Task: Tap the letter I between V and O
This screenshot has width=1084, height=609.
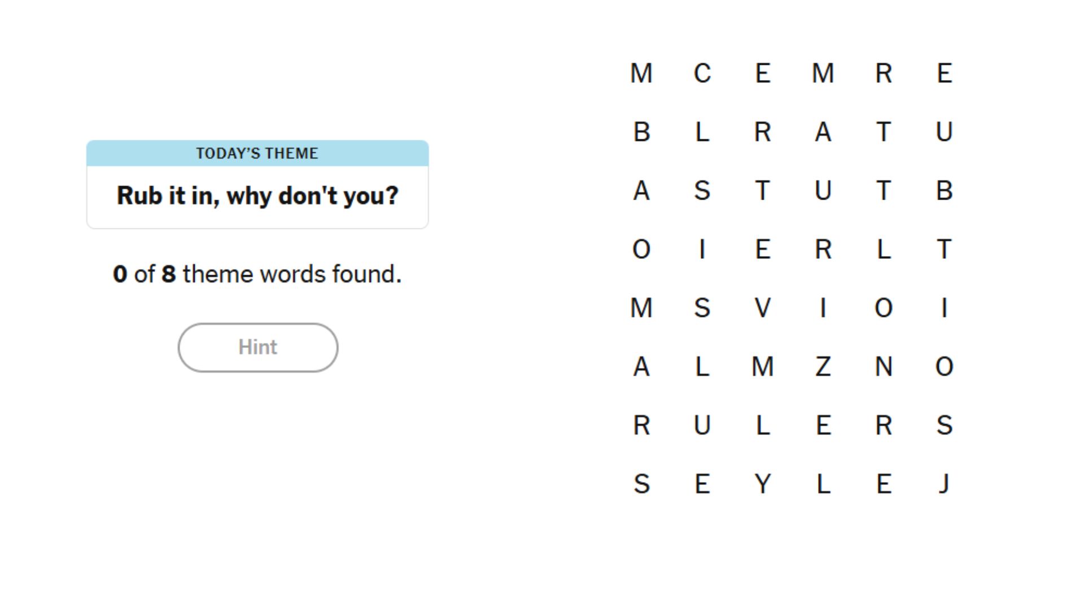Action: [x=823, y=308]
